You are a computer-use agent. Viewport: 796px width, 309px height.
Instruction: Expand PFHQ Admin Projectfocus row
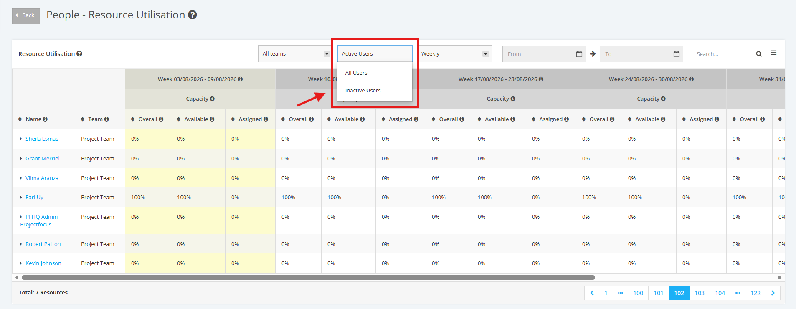coord(21,217)
